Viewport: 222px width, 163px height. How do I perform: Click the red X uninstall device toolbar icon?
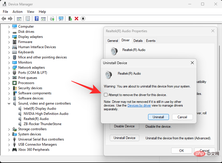(x=76, y=19)
